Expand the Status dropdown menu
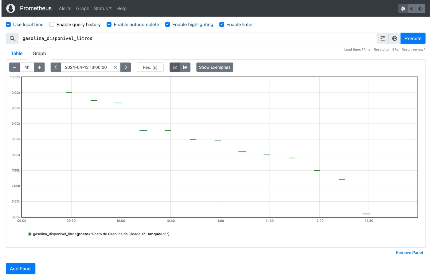The width and height of the screenshot is (430, 279). (103, 9)
